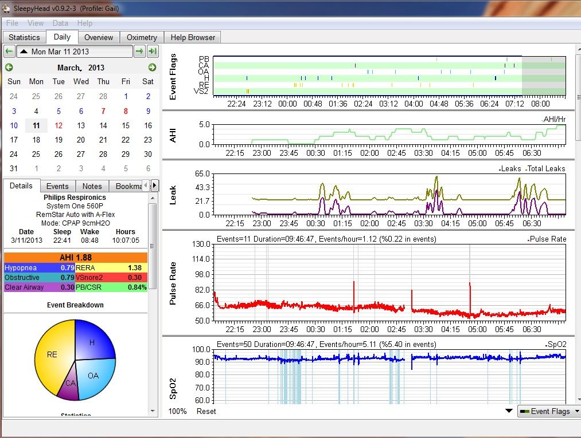
Task: Click the Mode: CPAP 9cmH2O text
Action: (x=76, y=223)
